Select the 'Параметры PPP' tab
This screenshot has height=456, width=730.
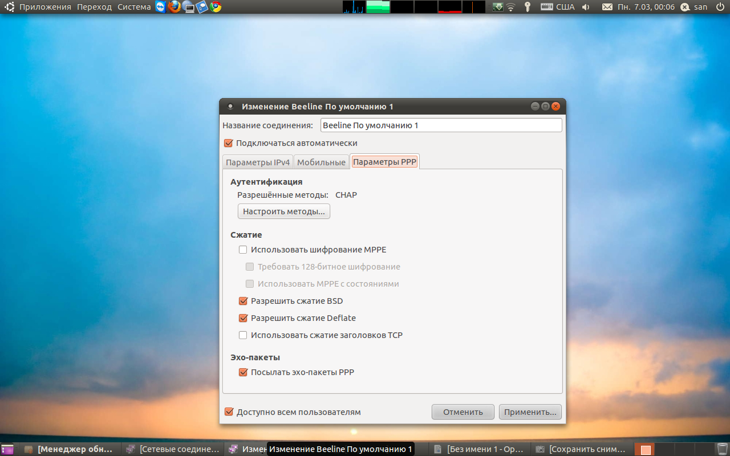tap(385, 161)
